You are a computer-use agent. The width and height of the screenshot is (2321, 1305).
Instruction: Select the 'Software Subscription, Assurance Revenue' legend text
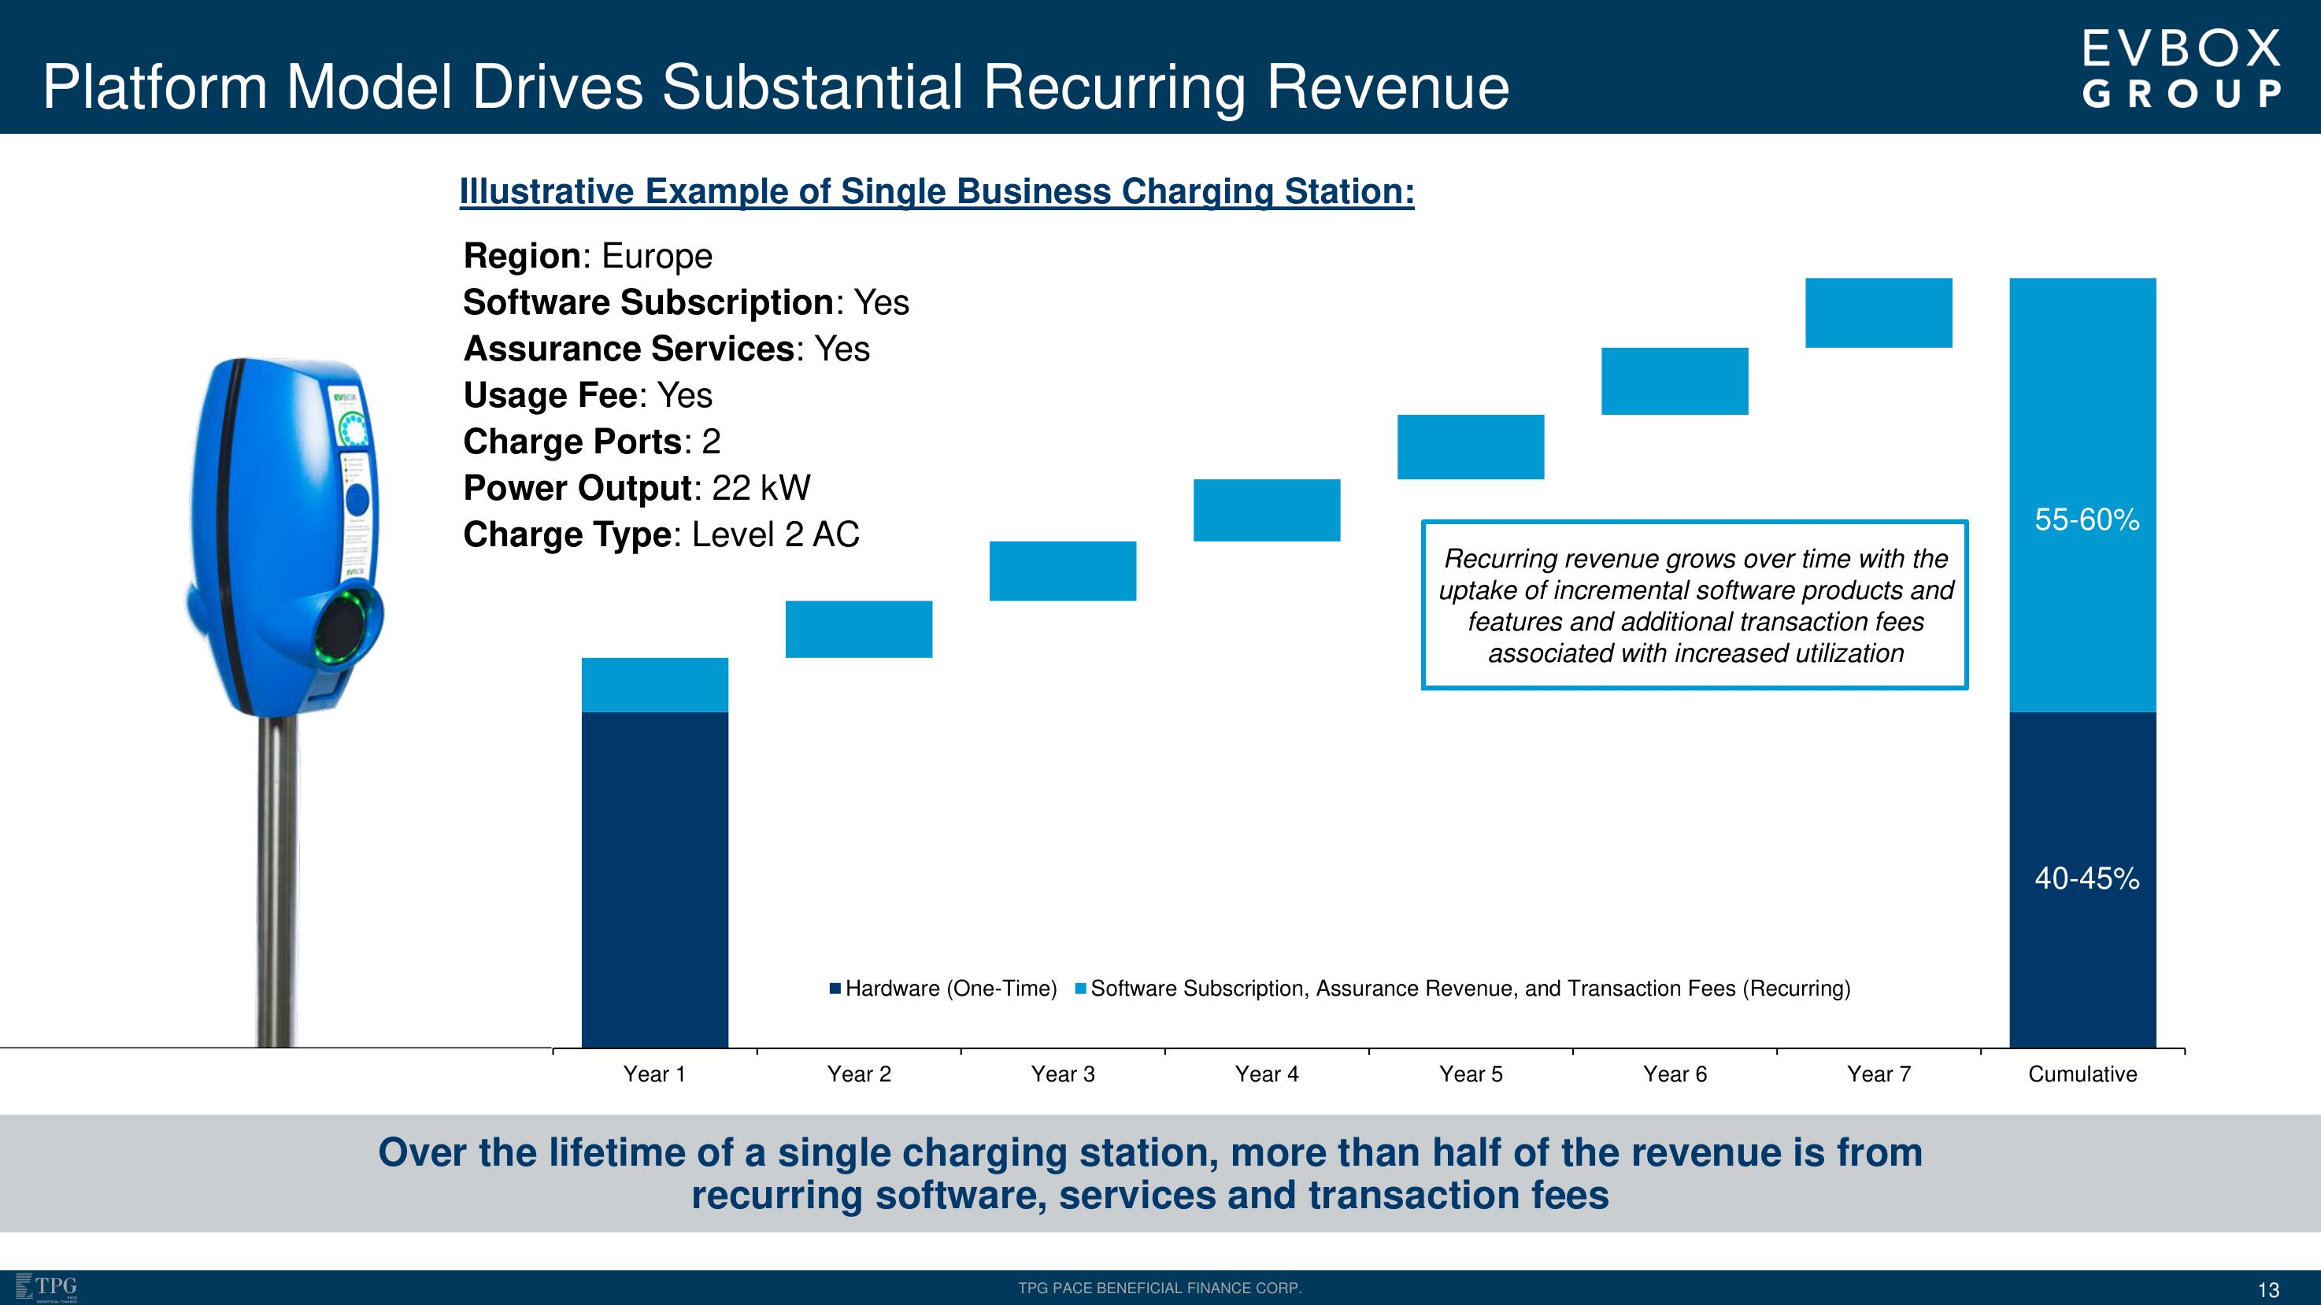pos(1471,989)
